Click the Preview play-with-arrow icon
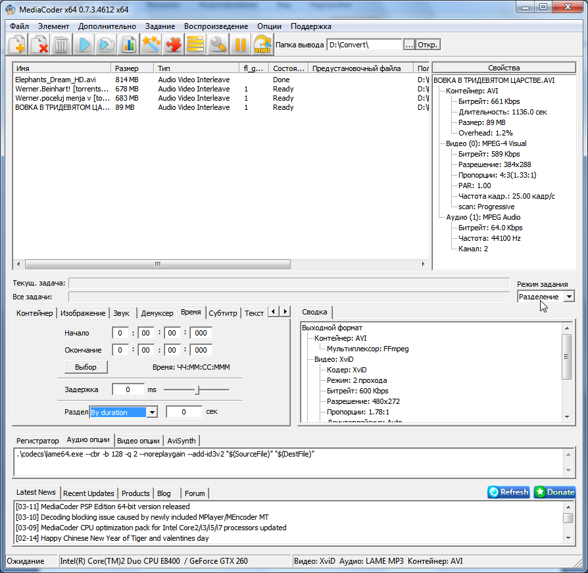588x573 pixels. tap(106, 45)
